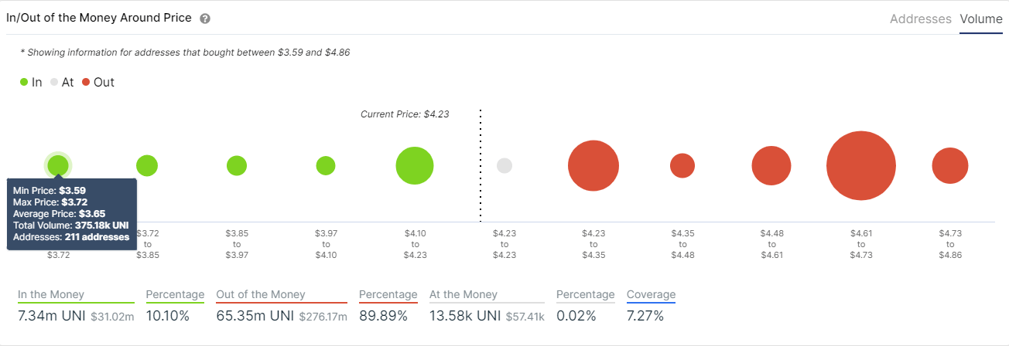The height and width of the screenshot is (346, 1009).
Task: Select the red bubble for $4.48 to $4.61
Action: [771, 165]
